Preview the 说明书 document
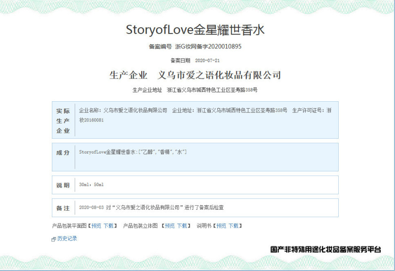 pos(221,226)
